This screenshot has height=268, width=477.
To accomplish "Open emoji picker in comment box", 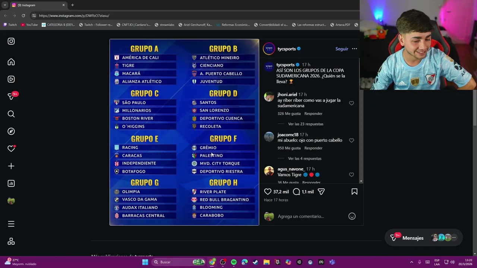I will [352, 216].
